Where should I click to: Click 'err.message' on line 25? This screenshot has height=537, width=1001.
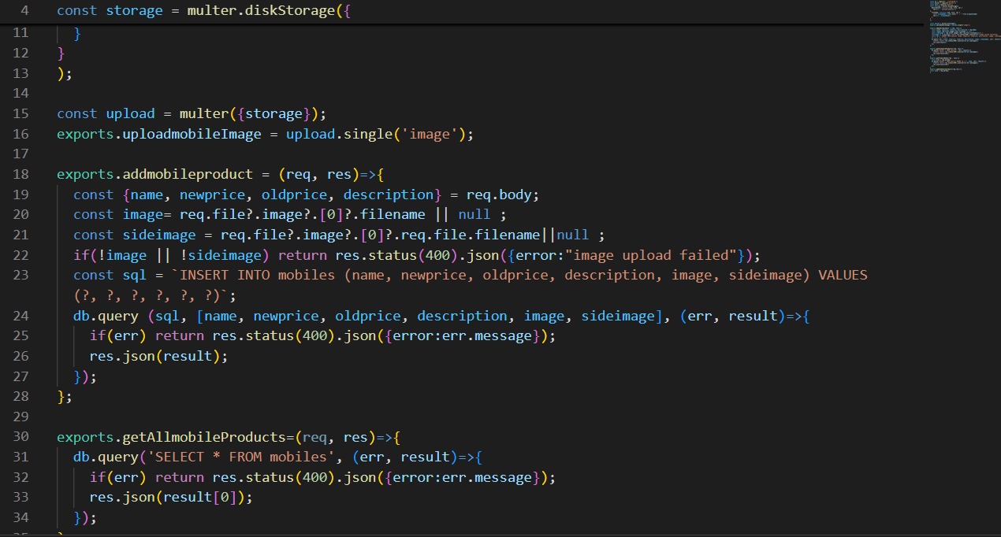pyautogui.click(x=496, y=336)
